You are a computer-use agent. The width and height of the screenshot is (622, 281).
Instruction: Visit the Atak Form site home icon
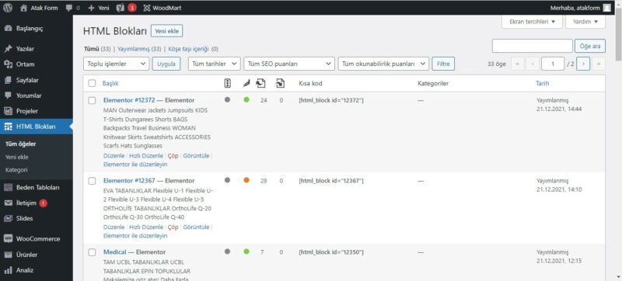point(23,8)
